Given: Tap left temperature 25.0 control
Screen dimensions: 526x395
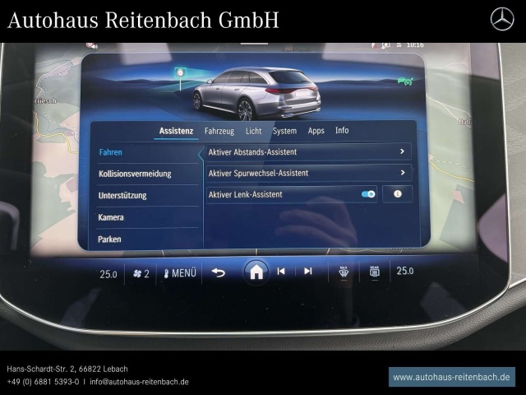Looking at the screenshot, I should pos(108,274).
